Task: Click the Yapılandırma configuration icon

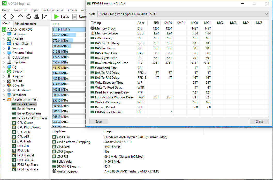Action: coord(9,90)
